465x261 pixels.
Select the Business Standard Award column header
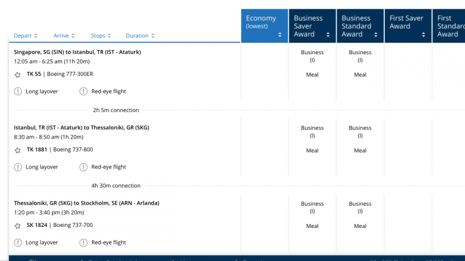point(360,26)
